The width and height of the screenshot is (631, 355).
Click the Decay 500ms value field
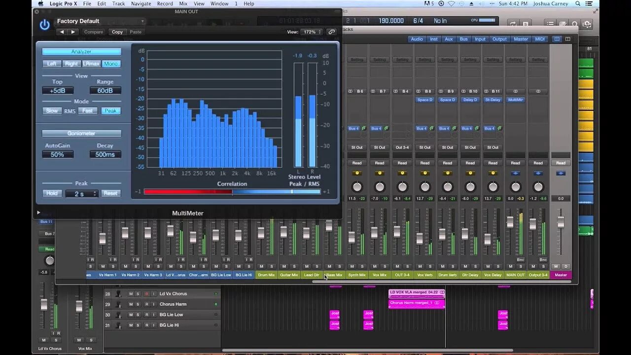(x=105, y=154)
